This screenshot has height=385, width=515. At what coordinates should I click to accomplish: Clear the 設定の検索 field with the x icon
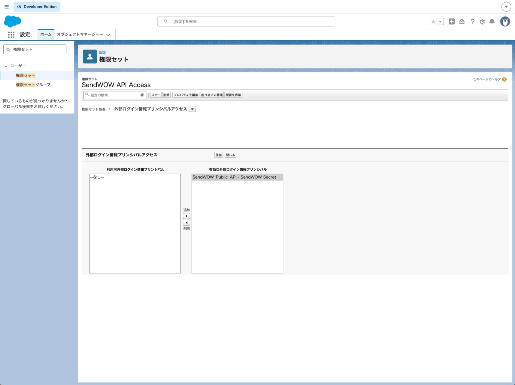point(142,95)
